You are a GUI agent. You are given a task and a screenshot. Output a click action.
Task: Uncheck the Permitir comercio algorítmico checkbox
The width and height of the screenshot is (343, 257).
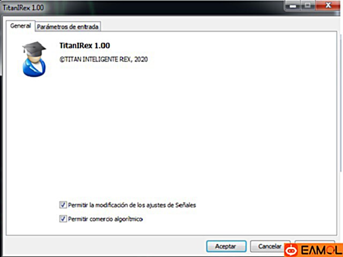(63, 219)
